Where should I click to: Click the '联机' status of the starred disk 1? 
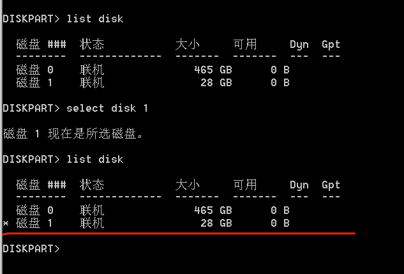(x=92, y=223)
